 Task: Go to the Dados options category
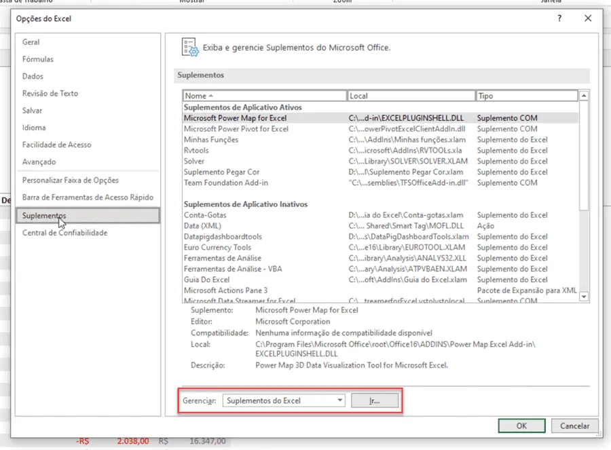[33, 77]
